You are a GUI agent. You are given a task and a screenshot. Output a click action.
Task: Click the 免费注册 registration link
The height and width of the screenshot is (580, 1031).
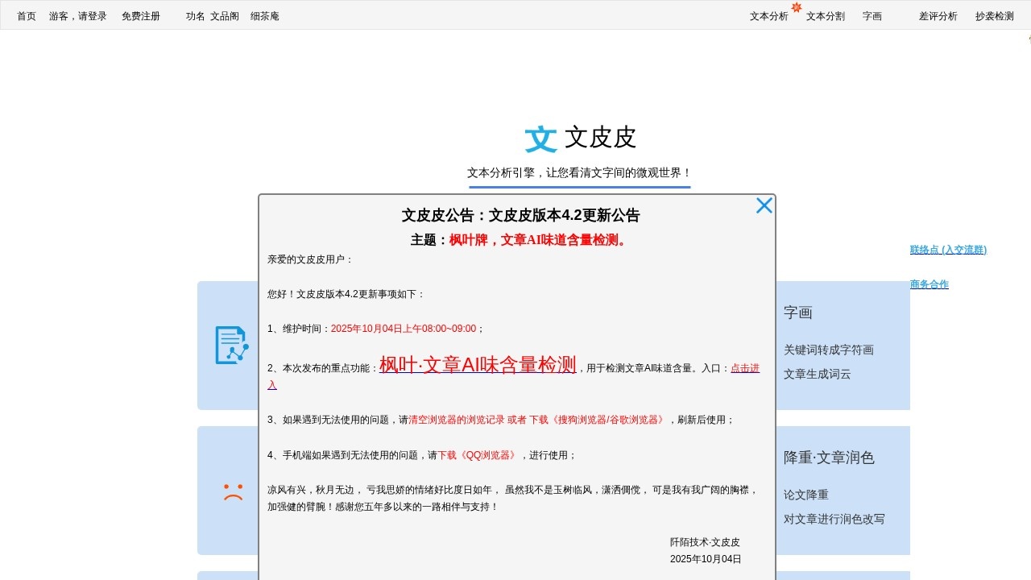(140, 15)
